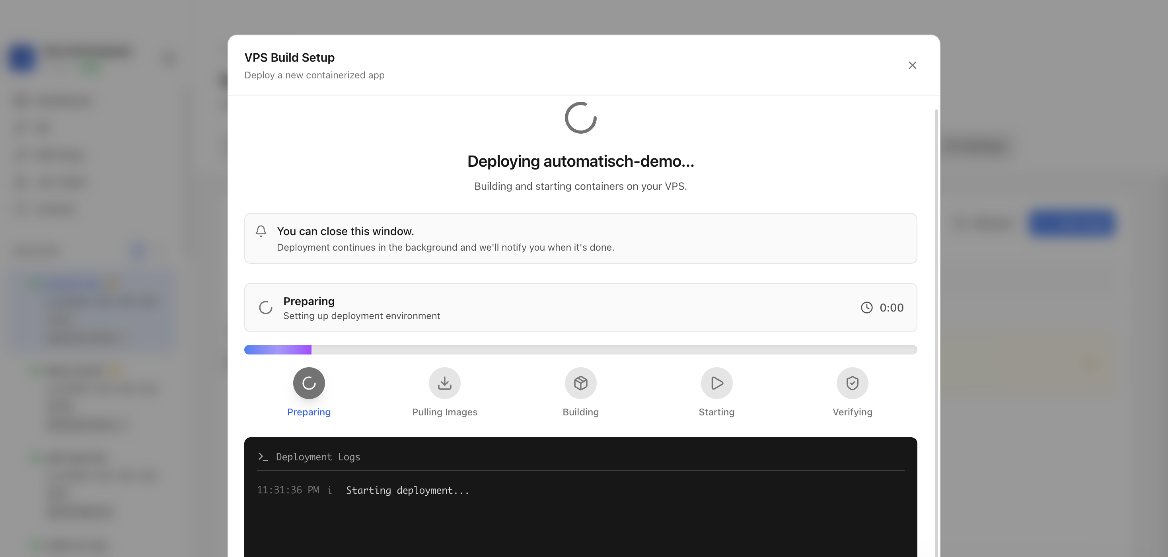Click the large deploying spinner at top

click(580, 117)
